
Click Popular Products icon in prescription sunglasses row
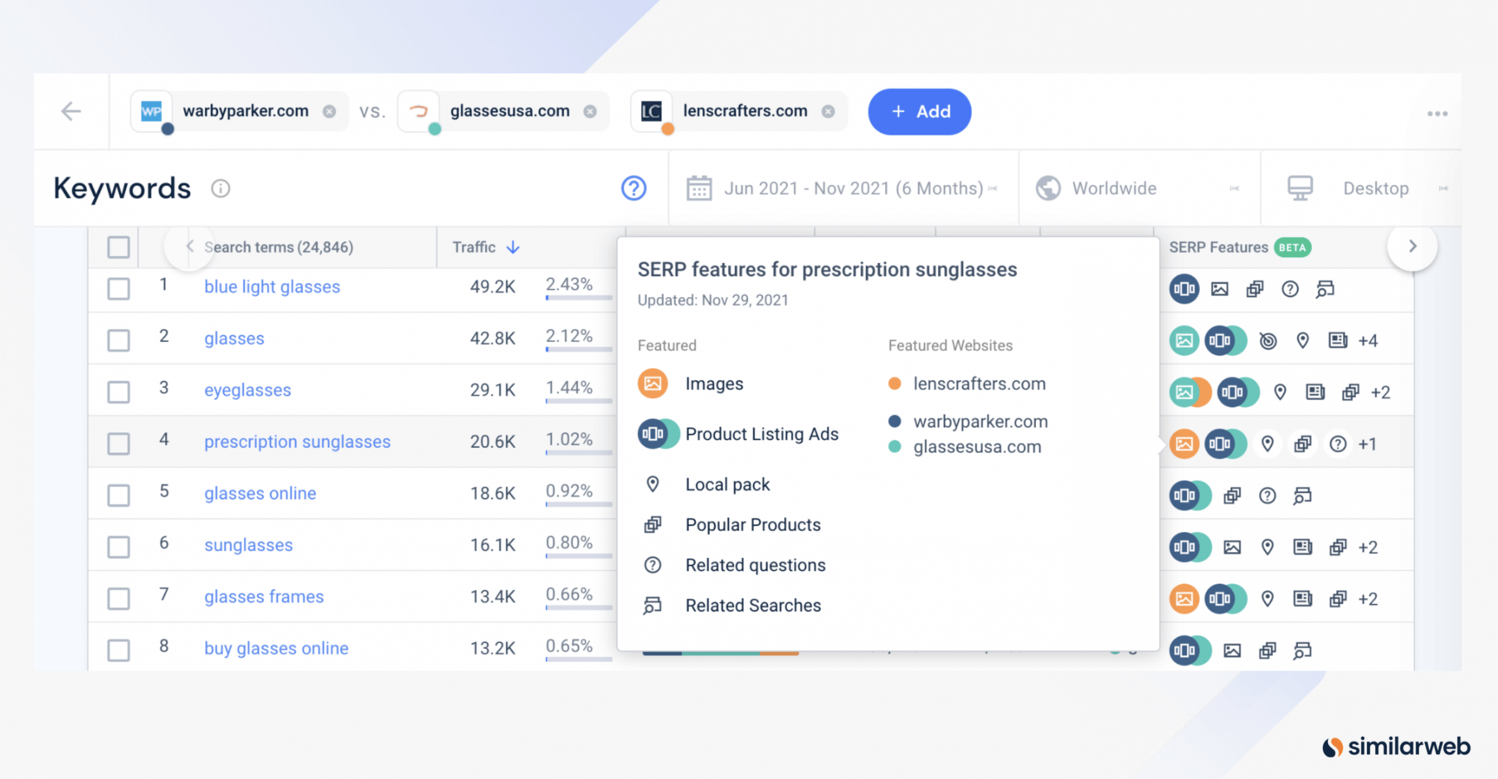pyautogui.click(x=1303, y=443)
